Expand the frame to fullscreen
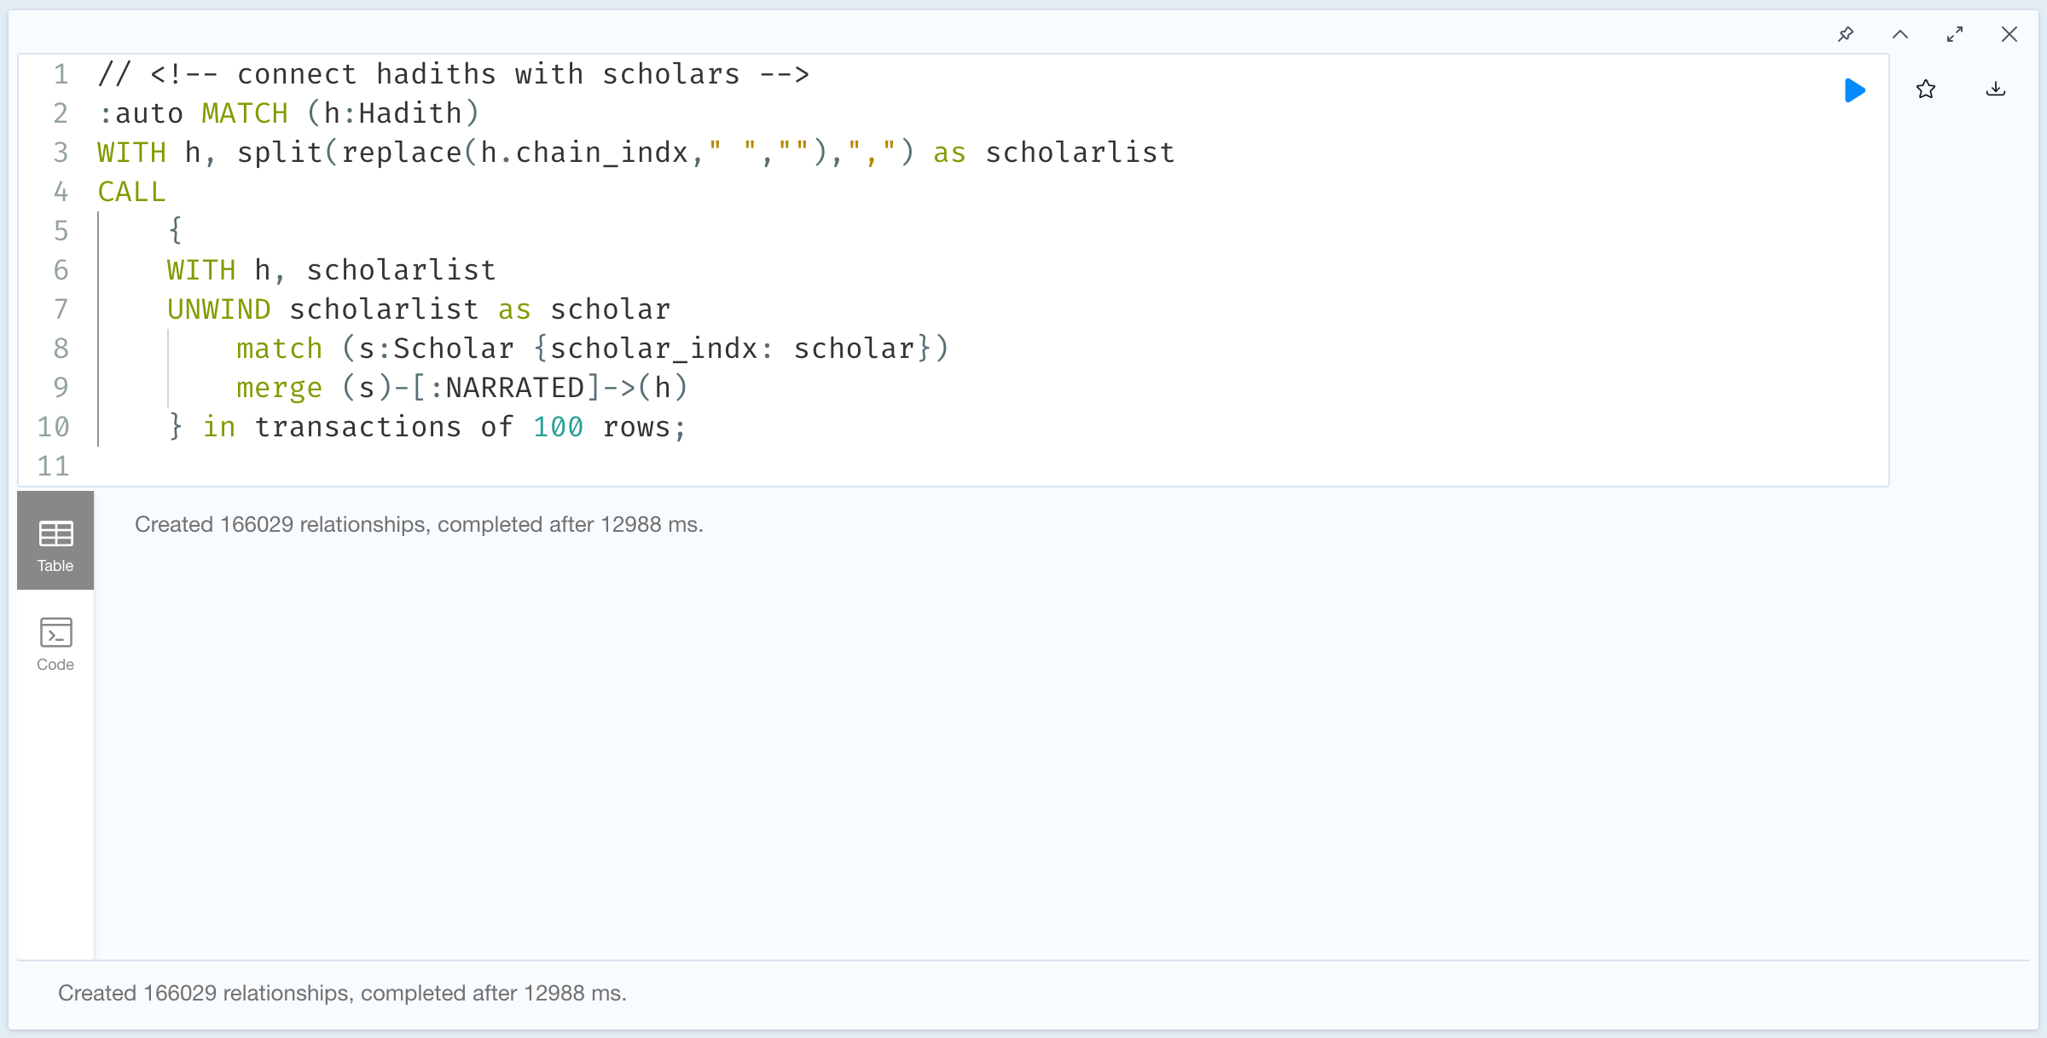The image size is (2047, 1038). coord(1955,34)
